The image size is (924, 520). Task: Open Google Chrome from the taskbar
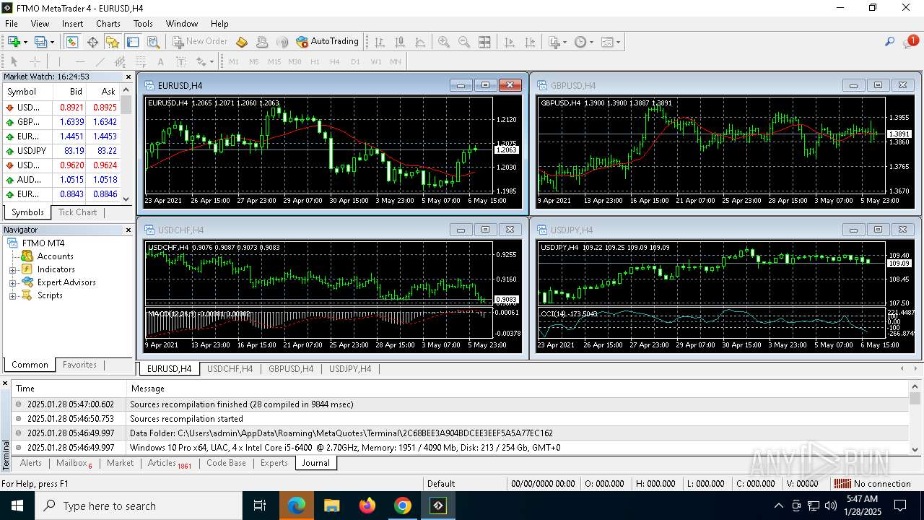(x=403, y=506)
